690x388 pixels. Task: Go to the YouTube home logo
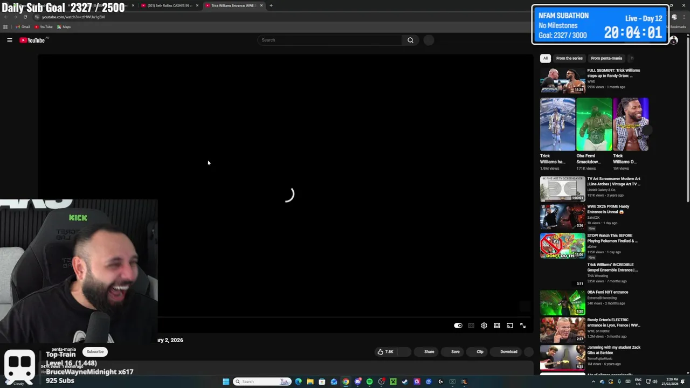pos(32,40)
